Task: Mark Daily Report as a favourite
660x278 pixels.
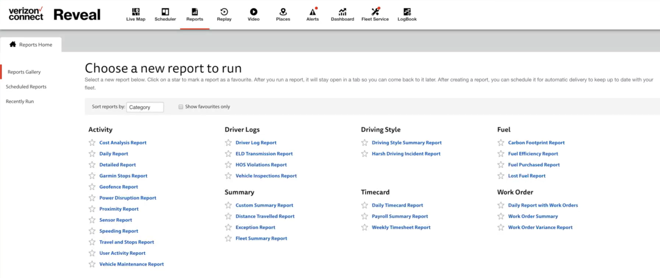Action: 92,153
